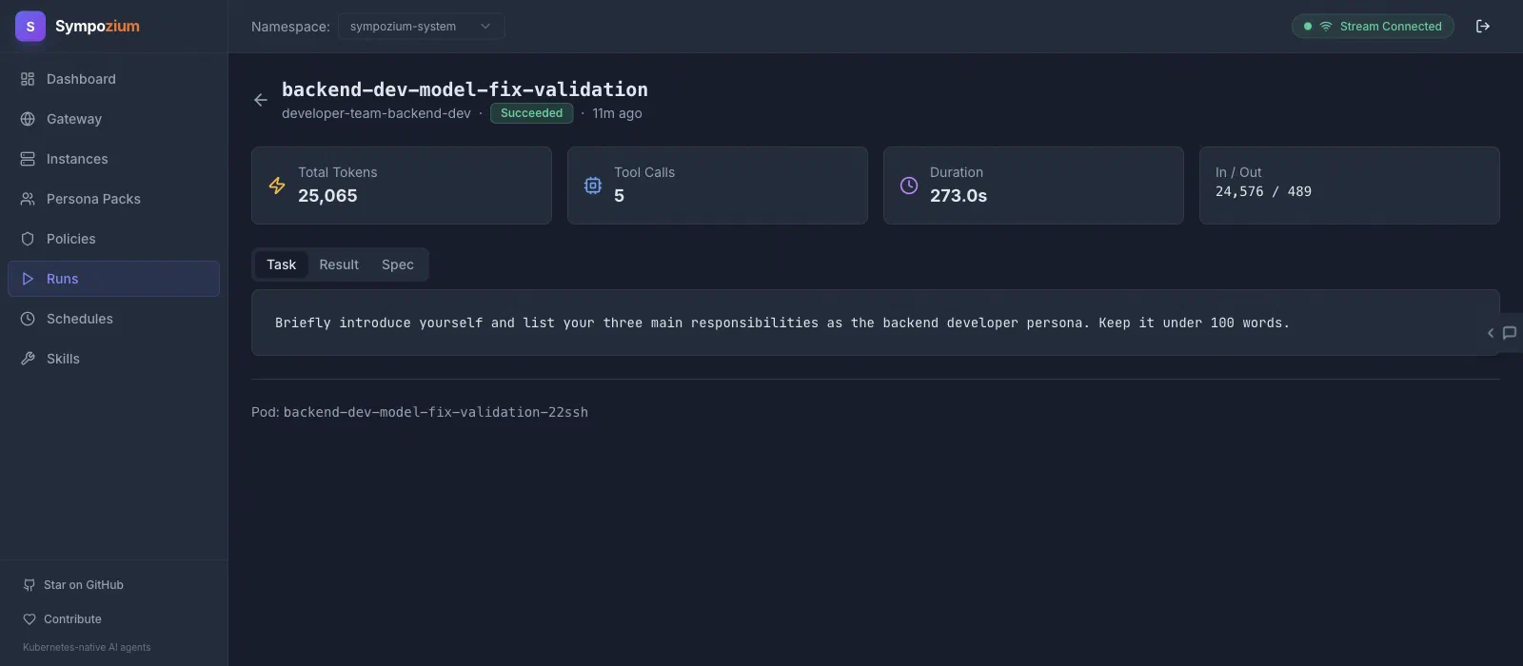The width and height of the screenshot is (1523, 666).
Task: Click the 25,065 total tokens value
Action: (327, 196)
